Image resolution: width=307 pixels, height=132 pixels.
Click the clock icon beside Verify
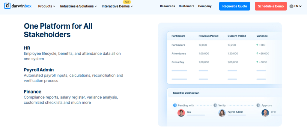(x=215, y=105)
